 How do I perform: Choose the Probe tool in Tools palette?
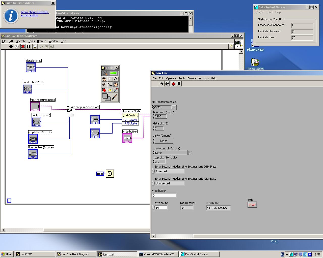click(110, 90)
